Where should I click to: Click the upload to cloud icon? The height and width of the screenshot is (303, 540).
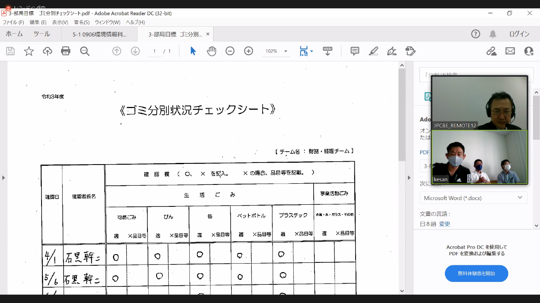click(47, 51)
